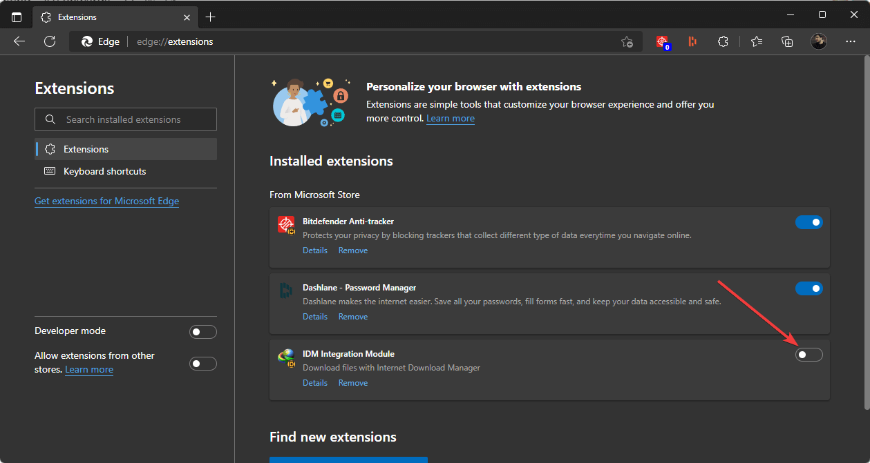
Task: Click the 'Download files with Internet Download Manager' description
Action: (391, 368)
